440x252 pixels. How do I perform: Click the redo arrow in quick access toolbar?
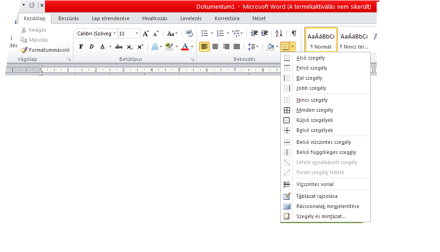(x=32, y=5)
